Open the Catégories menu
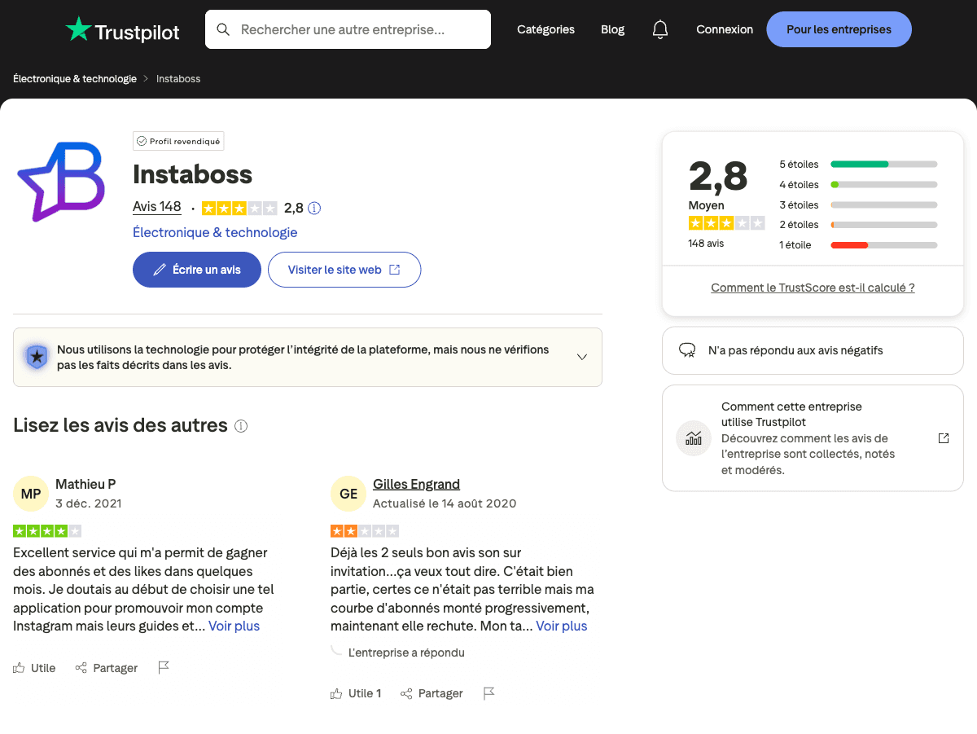 545,29
